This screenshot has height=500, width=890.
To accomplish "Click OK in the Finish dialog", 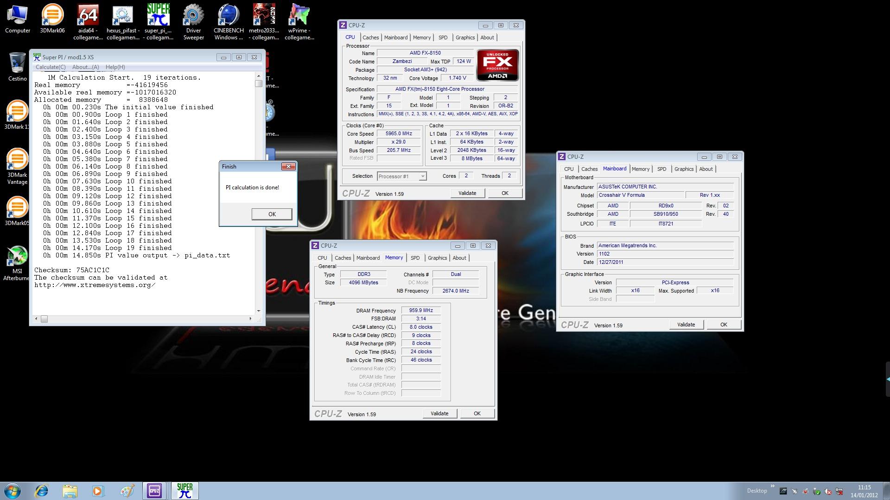I will click(272, 214).
